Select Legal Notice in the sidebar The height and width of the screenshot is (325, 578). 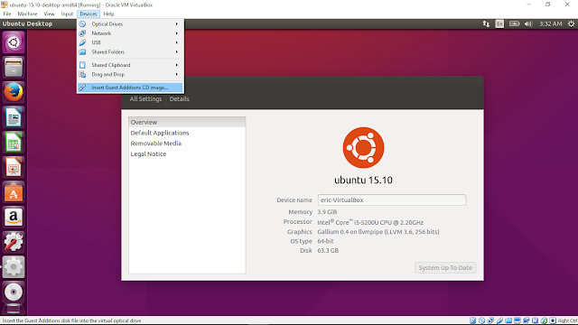[187, 154]
